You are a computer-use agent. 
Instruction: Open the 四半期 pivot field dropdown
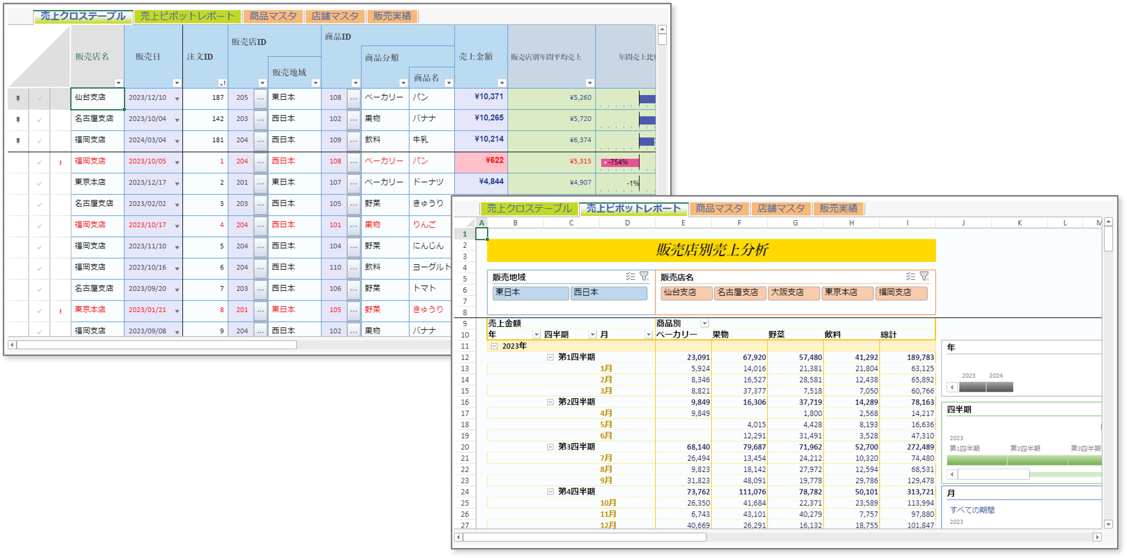pos(592,335)
